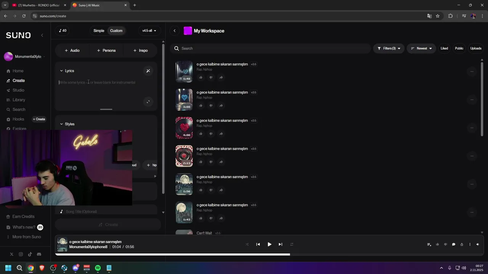Screen dimensions: 488x274
Task: Click the 40 credits counter
Action: [x=63, y=31]
